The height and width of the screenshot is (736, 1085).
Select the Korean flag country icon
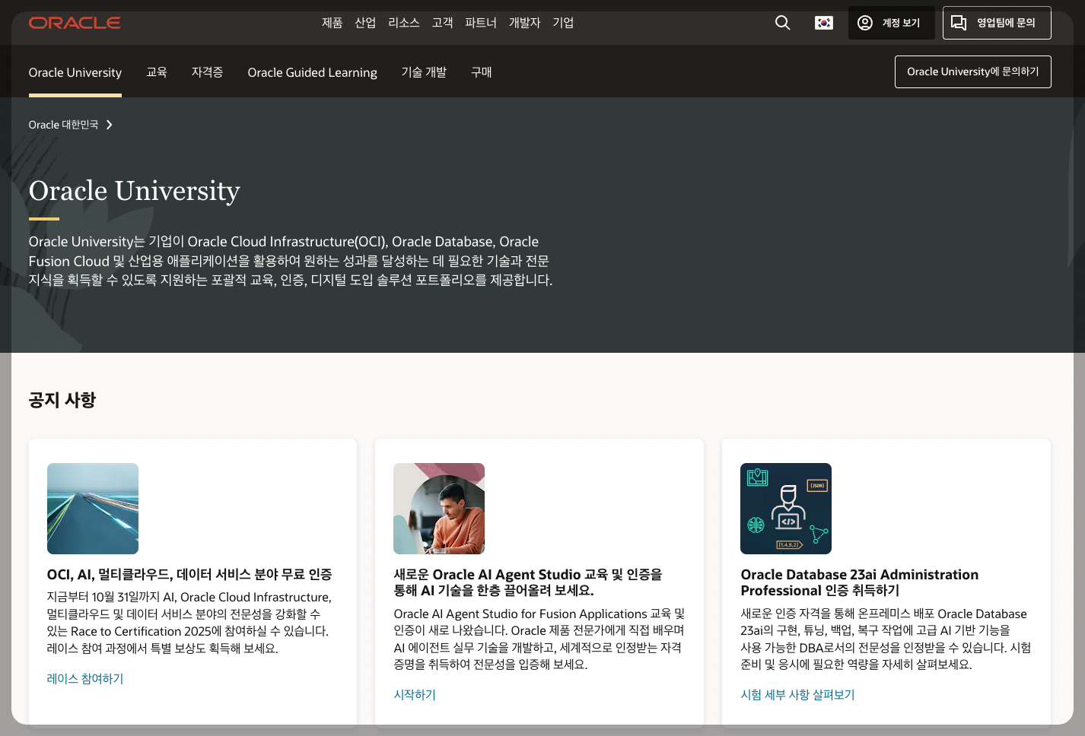824,23
